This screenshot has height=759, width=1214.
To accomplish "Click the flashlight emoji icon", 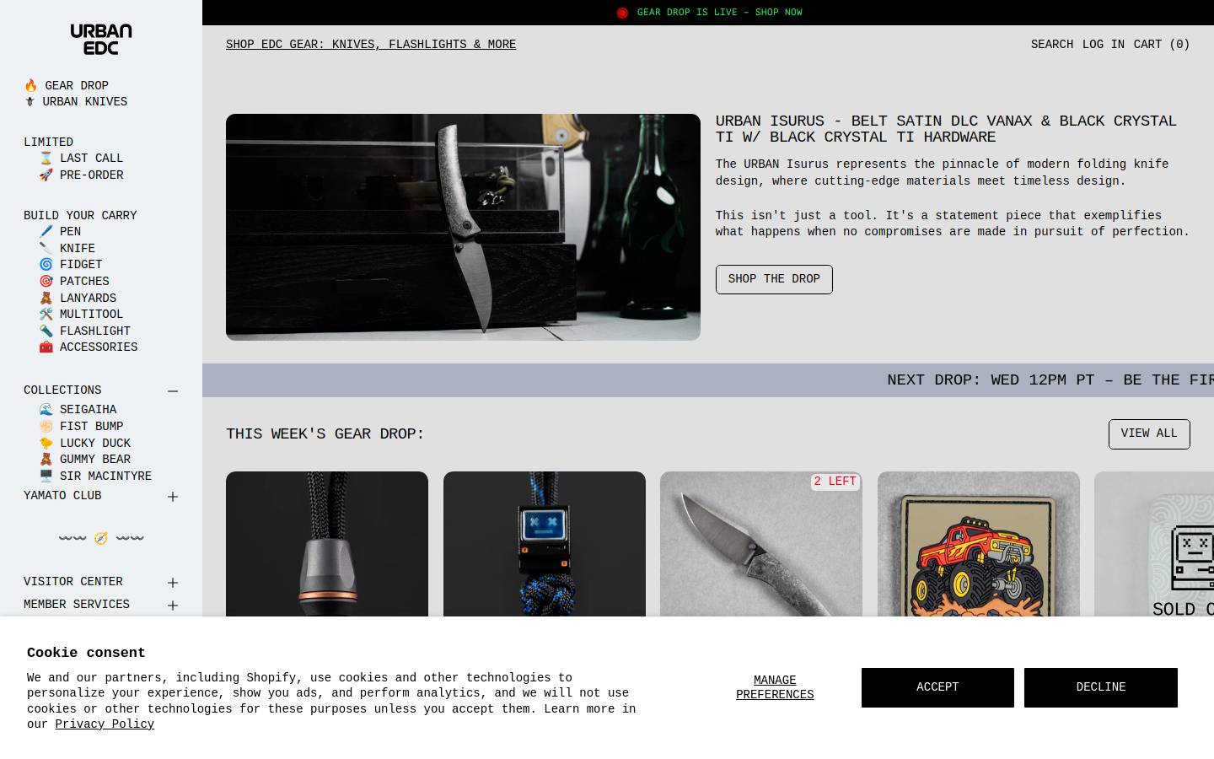I will click(x=46, y=331).
